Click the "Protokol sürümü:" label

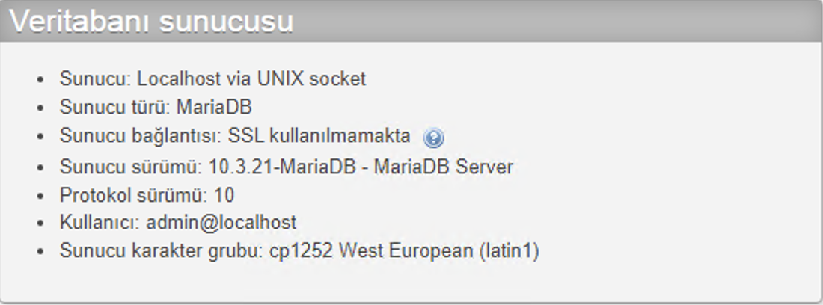[132, 195]
